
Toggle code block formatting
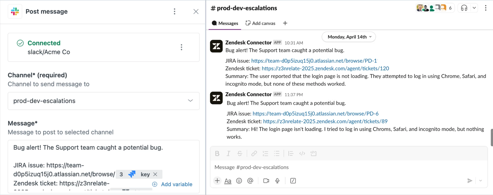tap(313, 154)
